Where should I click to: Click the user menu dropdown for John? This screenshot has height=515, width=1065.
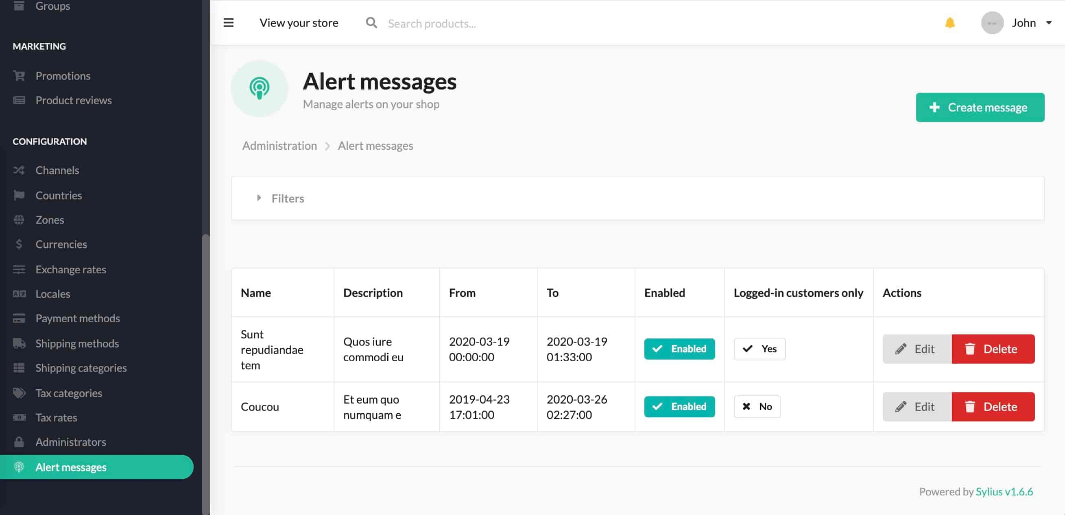click(x=1048, y=23)
